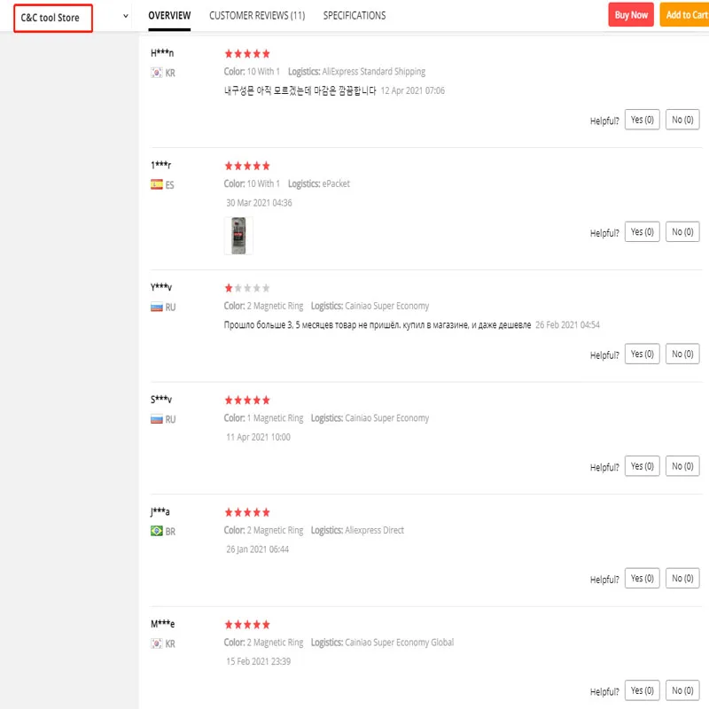Vote No (0) on M***e's review
The height and width of the screenshot is (709, 709).
pyautogui.click(x=682, y=690)
